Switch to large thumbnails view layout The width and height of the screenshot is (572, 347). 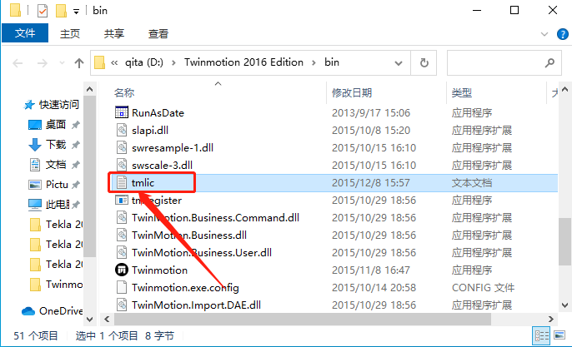point(559,335)
